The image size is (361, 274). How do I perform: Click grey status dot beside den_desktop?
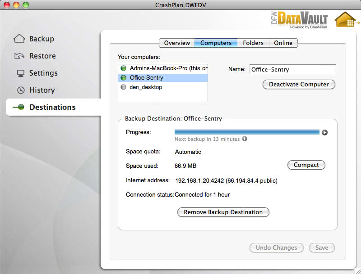(x=124, y=87)
